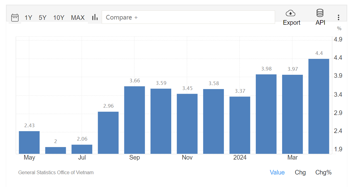Screen dimensions: 355x187
Task: Switch the chart to Value view
Action: coord(277,172)
